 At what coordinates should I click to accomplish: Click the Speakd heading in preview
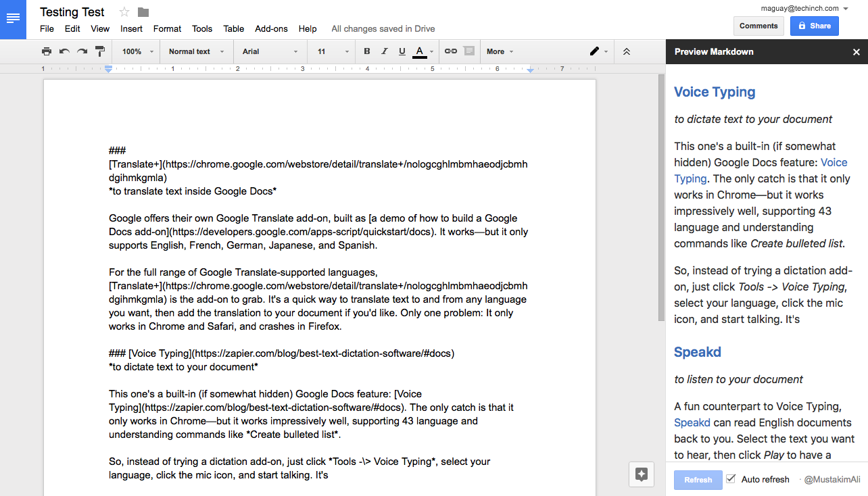pos(698,352)
